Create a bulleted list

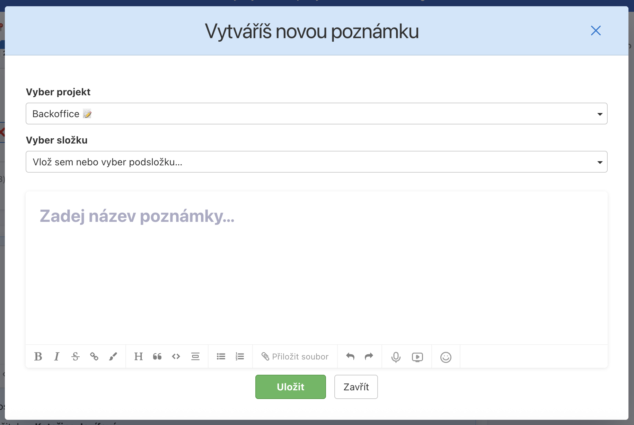[221, 356]
